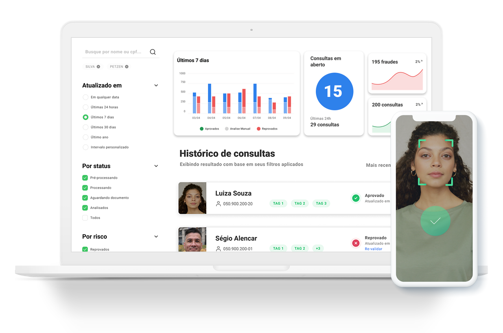Click the 04/04 bar group in chart
Viewport: 503px width, 333px height.
(211, 99)
